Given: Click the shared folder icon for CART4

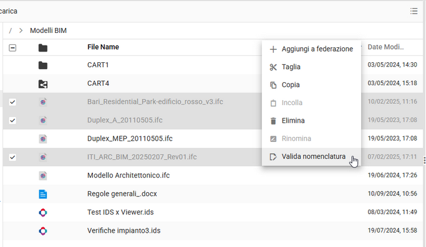Looking at the screenshot, I should tap(43, 84).
